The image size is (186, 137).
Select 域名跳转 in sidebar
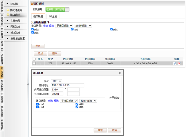coord(15,33)
